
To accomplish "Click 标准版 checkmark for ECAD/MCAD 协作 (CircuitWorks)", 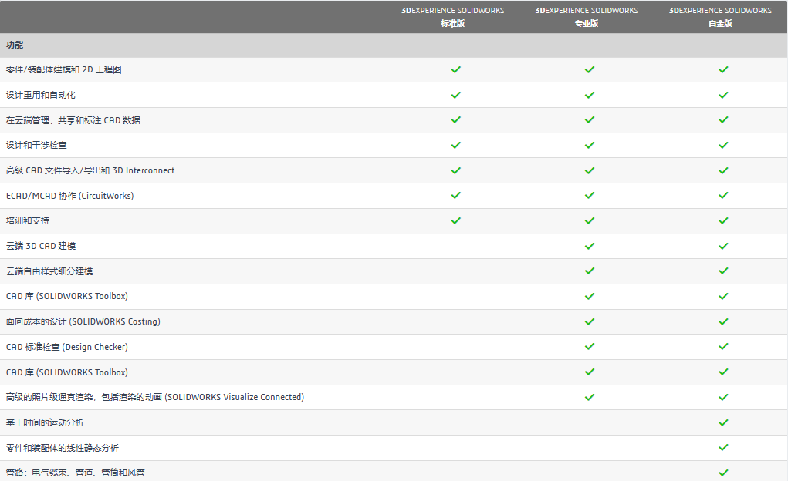I will click(456, 195).
